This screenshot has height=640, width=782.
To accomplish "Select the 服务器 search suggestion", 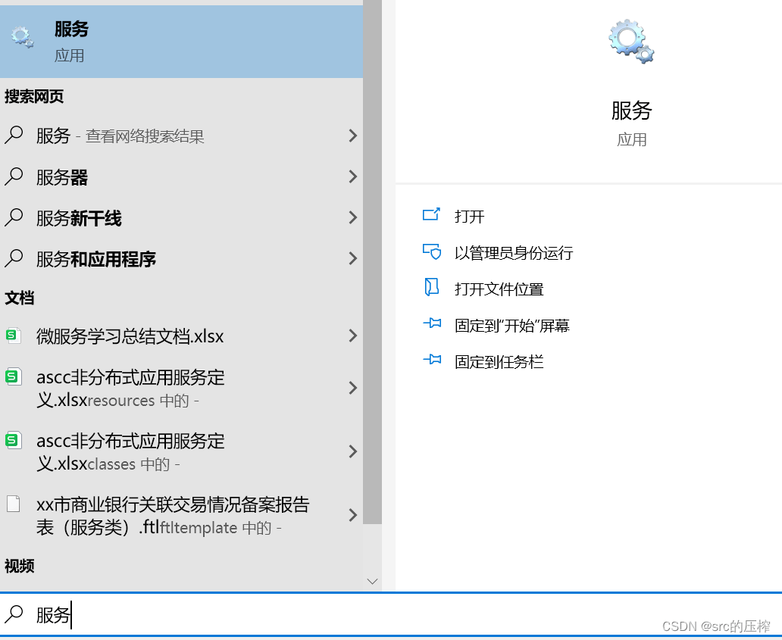I will coord(182,176).
